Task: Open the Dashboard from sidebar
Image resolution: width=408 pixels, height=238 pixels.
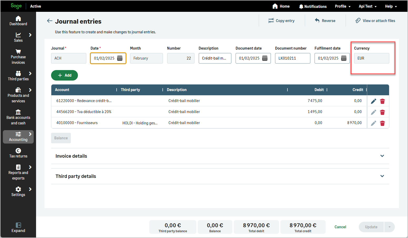Action: 18,21
